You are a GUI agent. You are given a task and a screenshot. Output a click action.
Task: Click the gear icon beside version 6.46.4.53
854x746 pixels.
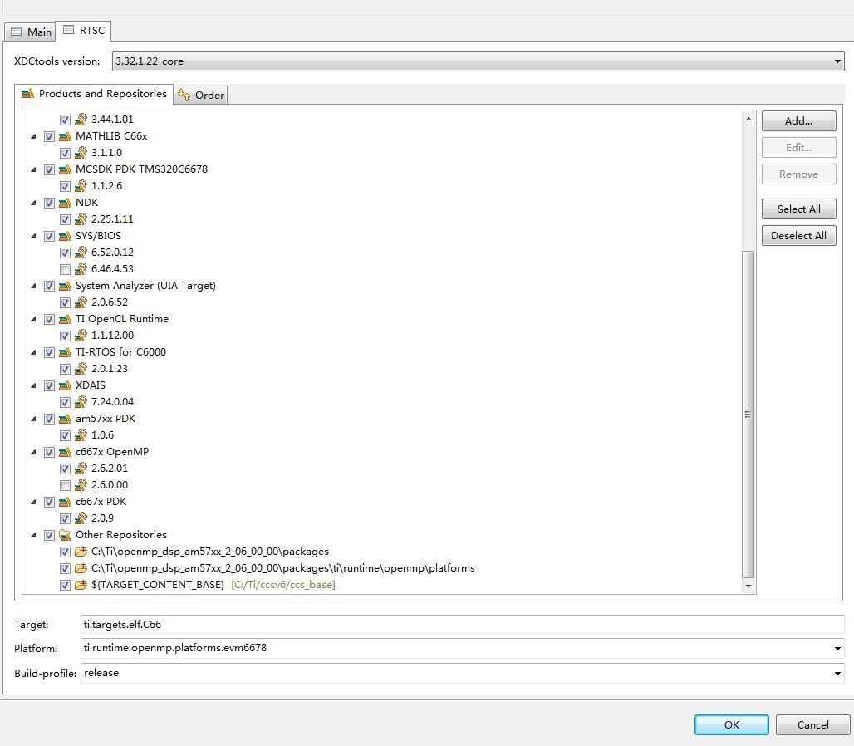point(81,269)
